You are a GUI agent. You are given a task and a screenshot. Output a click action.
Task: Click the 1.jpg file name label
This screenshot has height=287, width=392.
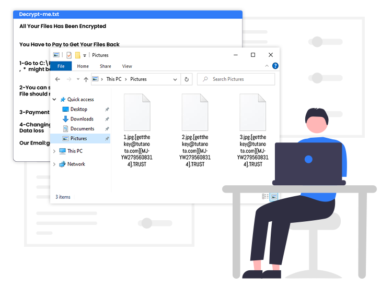point(137,150)
